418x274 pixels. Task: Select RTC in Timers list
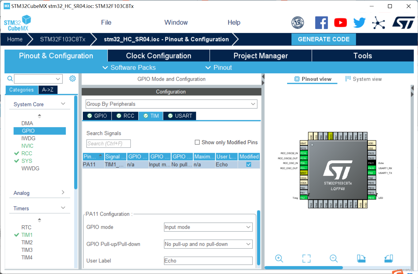26,227
